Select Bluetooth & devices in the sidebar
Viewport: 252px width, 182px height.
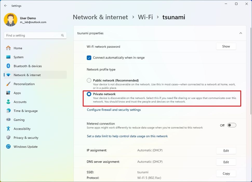[x=27, y=66]
